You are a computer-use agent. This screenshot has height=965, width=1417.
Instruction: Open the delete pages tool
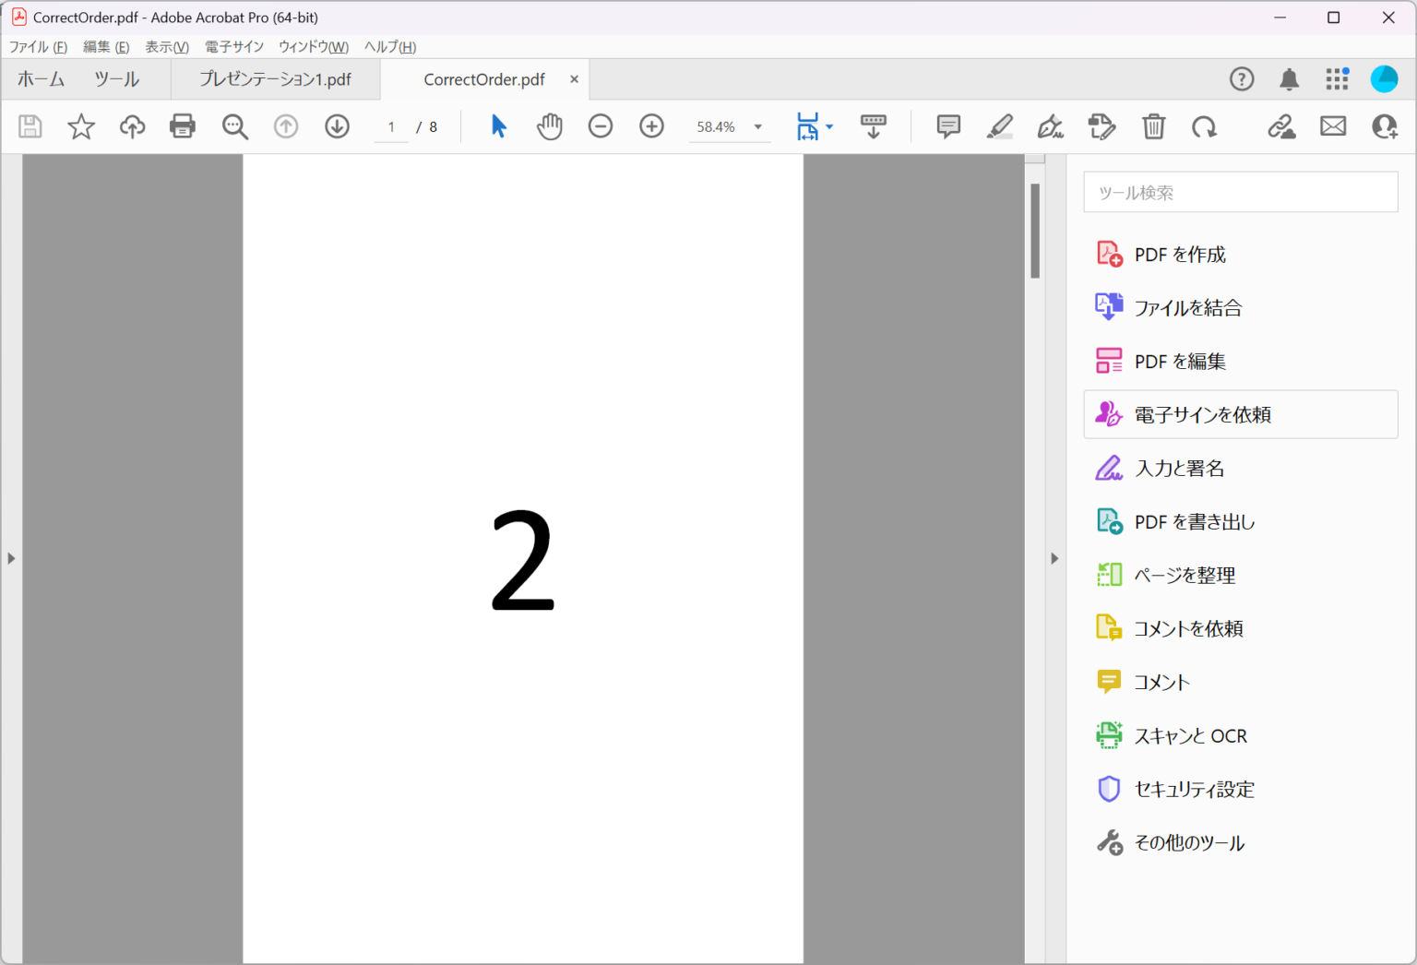pyautogui.click(x=1153, y=126)
